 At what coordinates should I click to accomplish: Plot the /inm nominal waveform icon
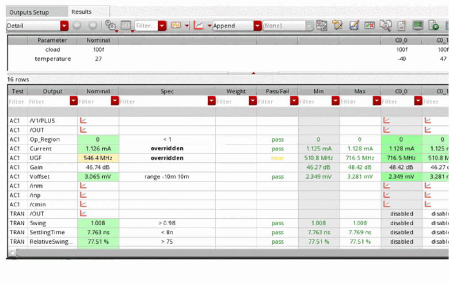pos(83,185)
